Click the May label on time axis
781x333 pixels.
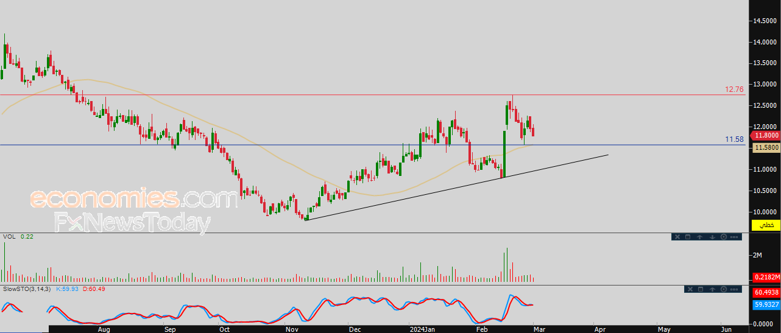(x=664, y=329)
